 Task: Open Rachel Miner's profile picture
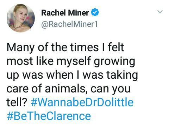pos(21,18)
